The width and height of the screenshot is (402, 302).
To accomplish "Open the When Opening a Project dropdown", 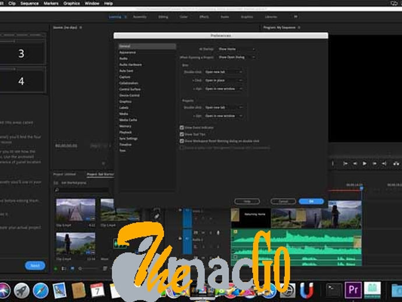I will click(x=237, y=57).
